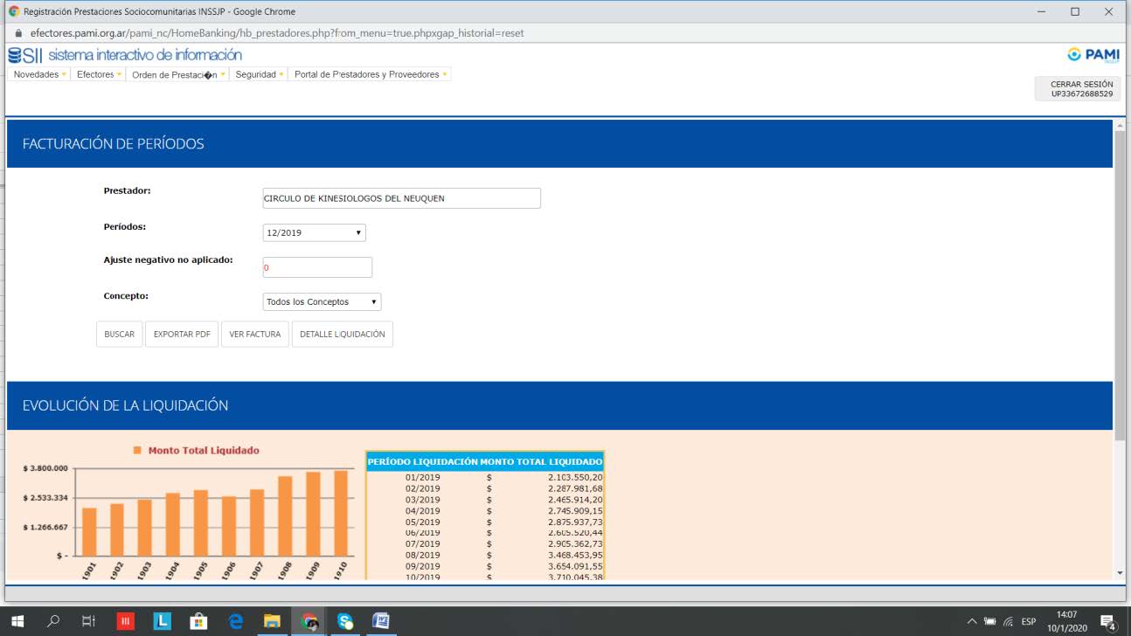Click the browser address bar URL
Screen dimensions: 1131x636
pos(277,33)
